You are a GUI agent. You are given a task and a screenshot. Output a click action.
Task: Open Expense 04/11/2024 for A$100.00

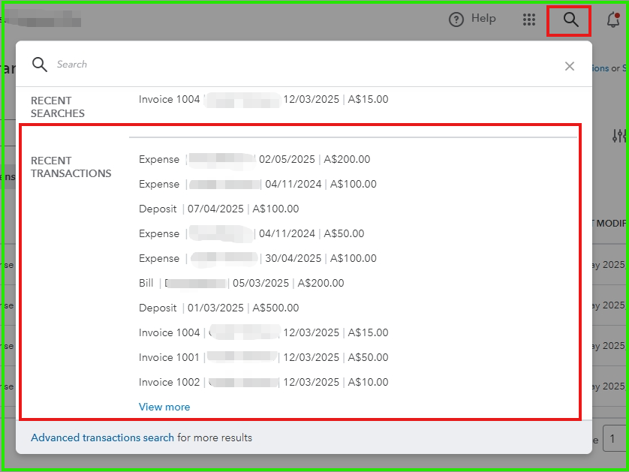tap(257, 184)
